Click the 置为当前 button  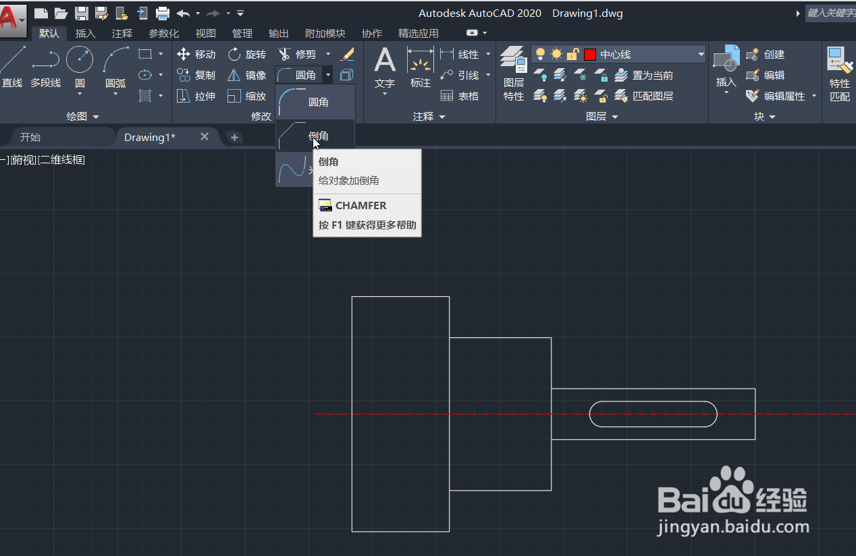pyautogui.click(x=644, y=75)
